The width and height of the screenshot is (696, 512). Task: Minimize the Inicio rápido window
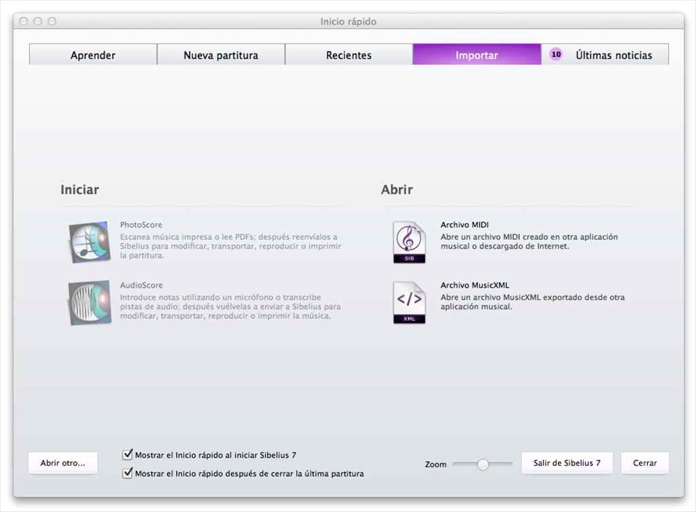point(38,21)
